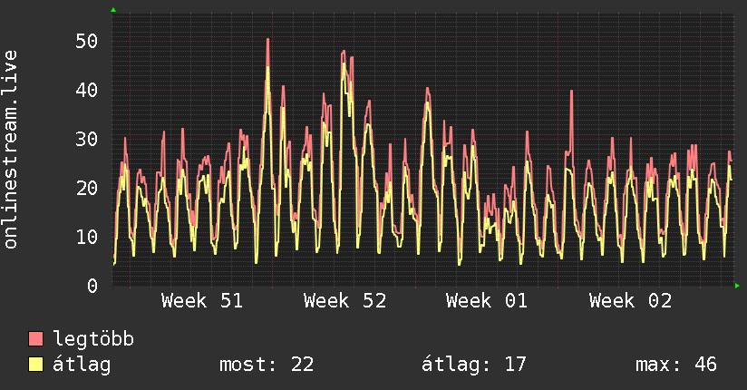Click the Week 01 axis label
747x390 pixels.
487,301
